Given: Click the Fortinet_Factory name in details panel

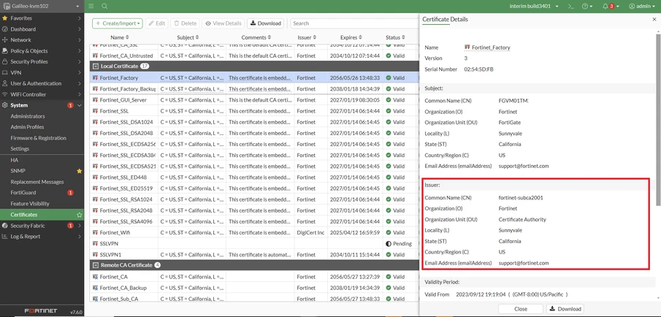Looking at the screenshot, I should pyautogui.click(x=491, y=47).
